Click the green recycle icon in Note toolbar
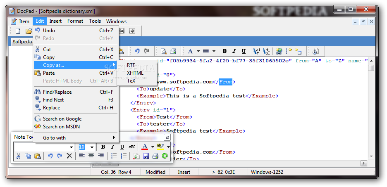This screenshot has height=187, width=387. point(165,156)
